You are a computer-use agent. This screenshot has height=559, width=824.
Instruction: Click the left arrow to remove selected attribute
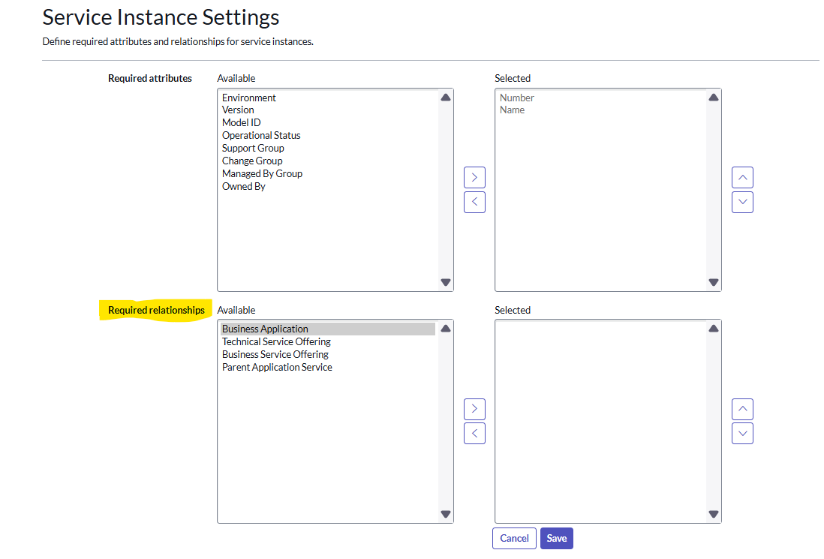coord(474,202)
